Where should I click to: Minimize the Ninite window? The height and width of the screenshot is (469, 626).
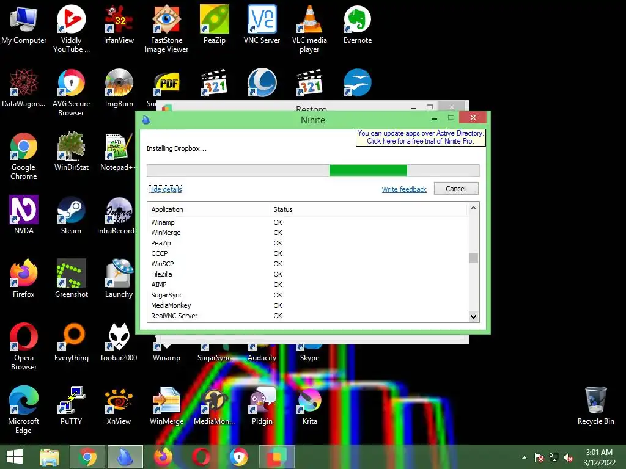(435, 118)
